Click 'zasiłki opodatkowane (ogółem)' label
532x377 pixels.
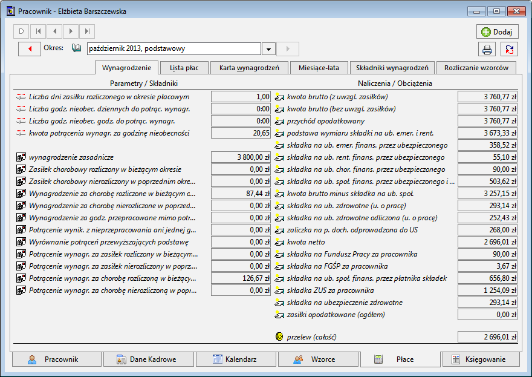336,315
